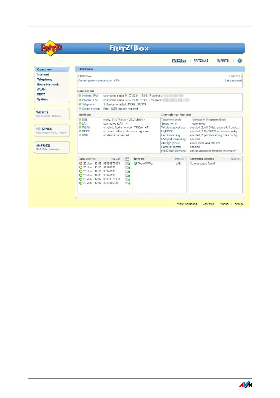Click gray status dot for USB
280x398 pixels.
click(x=80, y=135)
